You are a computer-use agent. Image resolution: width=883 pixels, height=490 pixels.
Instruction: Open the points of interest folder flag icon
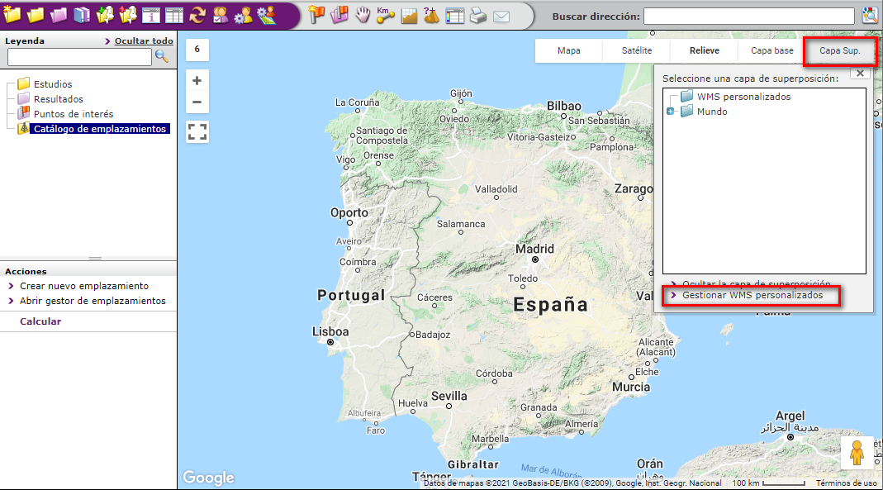pyautogui.click(x=339, y=15)
